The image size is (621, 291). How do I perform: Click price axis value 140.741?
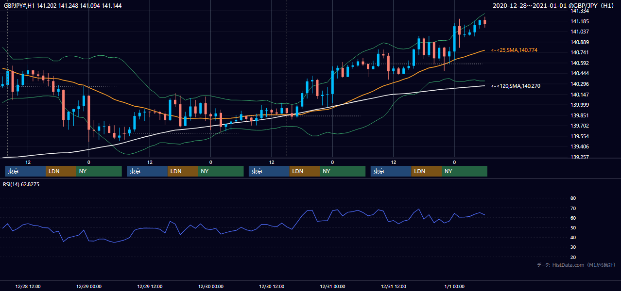[x=580, y=52]
